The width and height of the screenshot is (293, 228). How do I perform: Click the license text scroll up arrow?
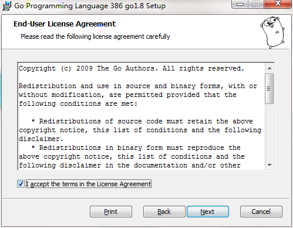pyautogui.click(x=270, y=68)
